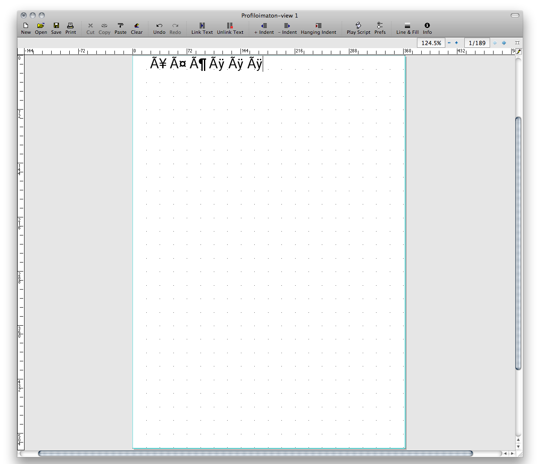
Task: Create a new document with New
Action: 26,28
